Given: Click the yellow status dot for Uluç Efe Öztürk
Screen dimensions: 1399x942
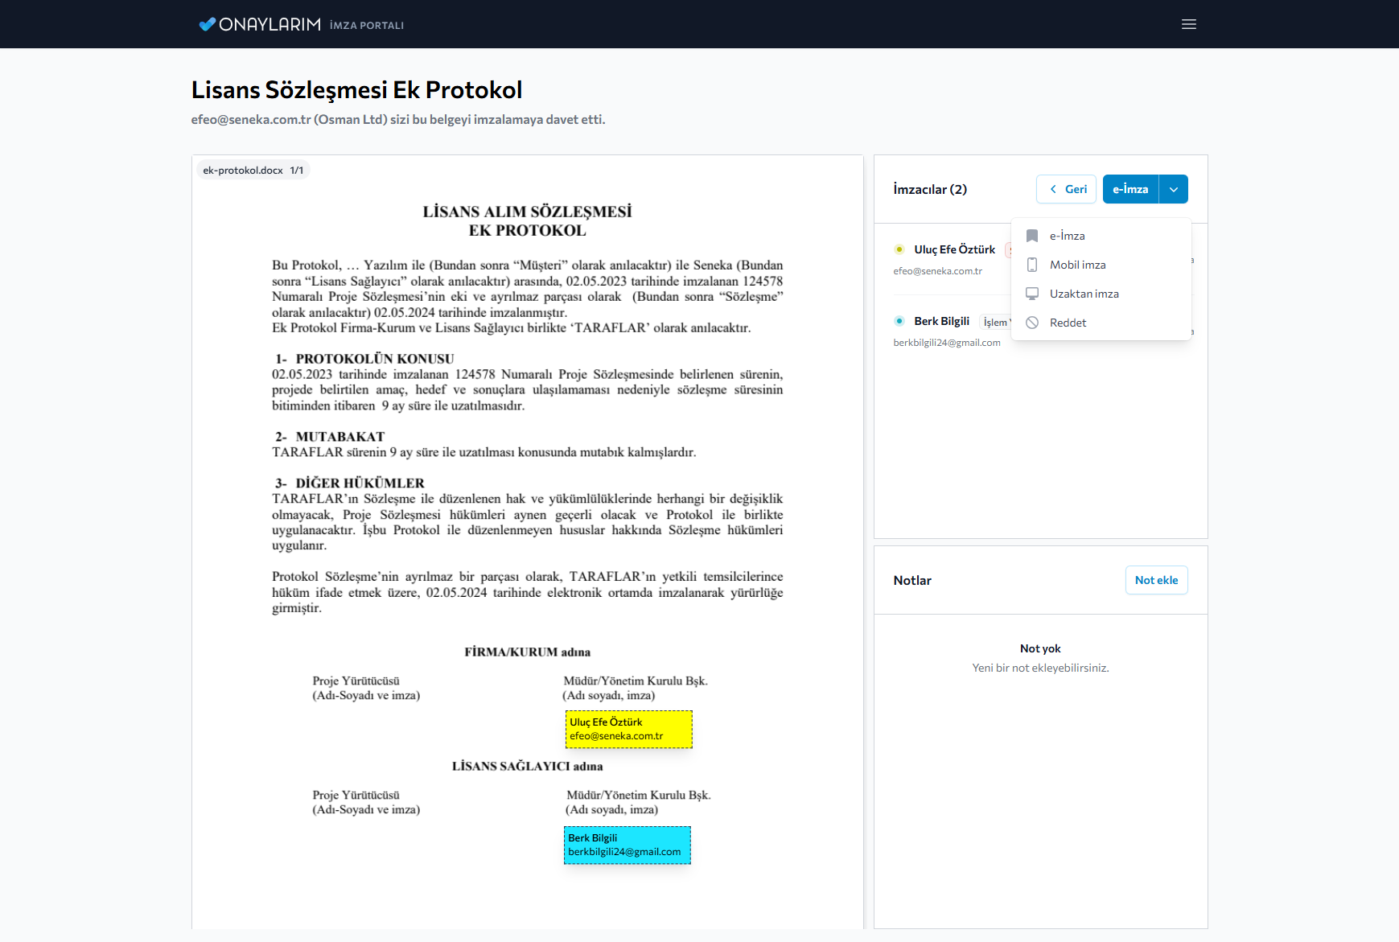Looking at the screenshot, I should click(899, 249).
